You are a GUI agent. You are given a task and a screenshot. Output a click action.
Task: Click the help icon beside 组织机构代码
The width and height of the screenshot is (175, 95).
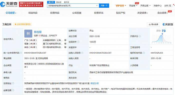pos(144,53)
